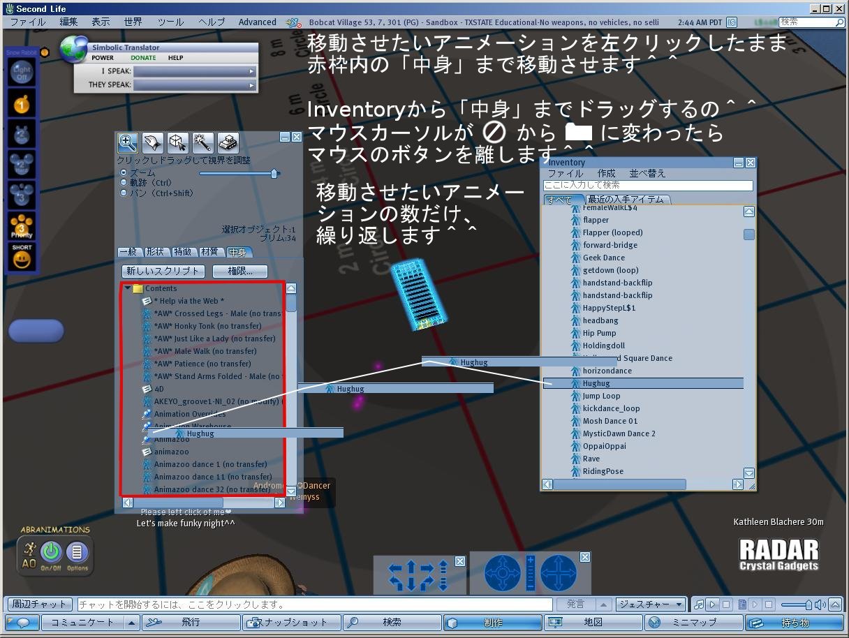Select the Move hand tool icon
Viewport: 849px width, 638px height.
pyautogui.click(x=152, y=143)
